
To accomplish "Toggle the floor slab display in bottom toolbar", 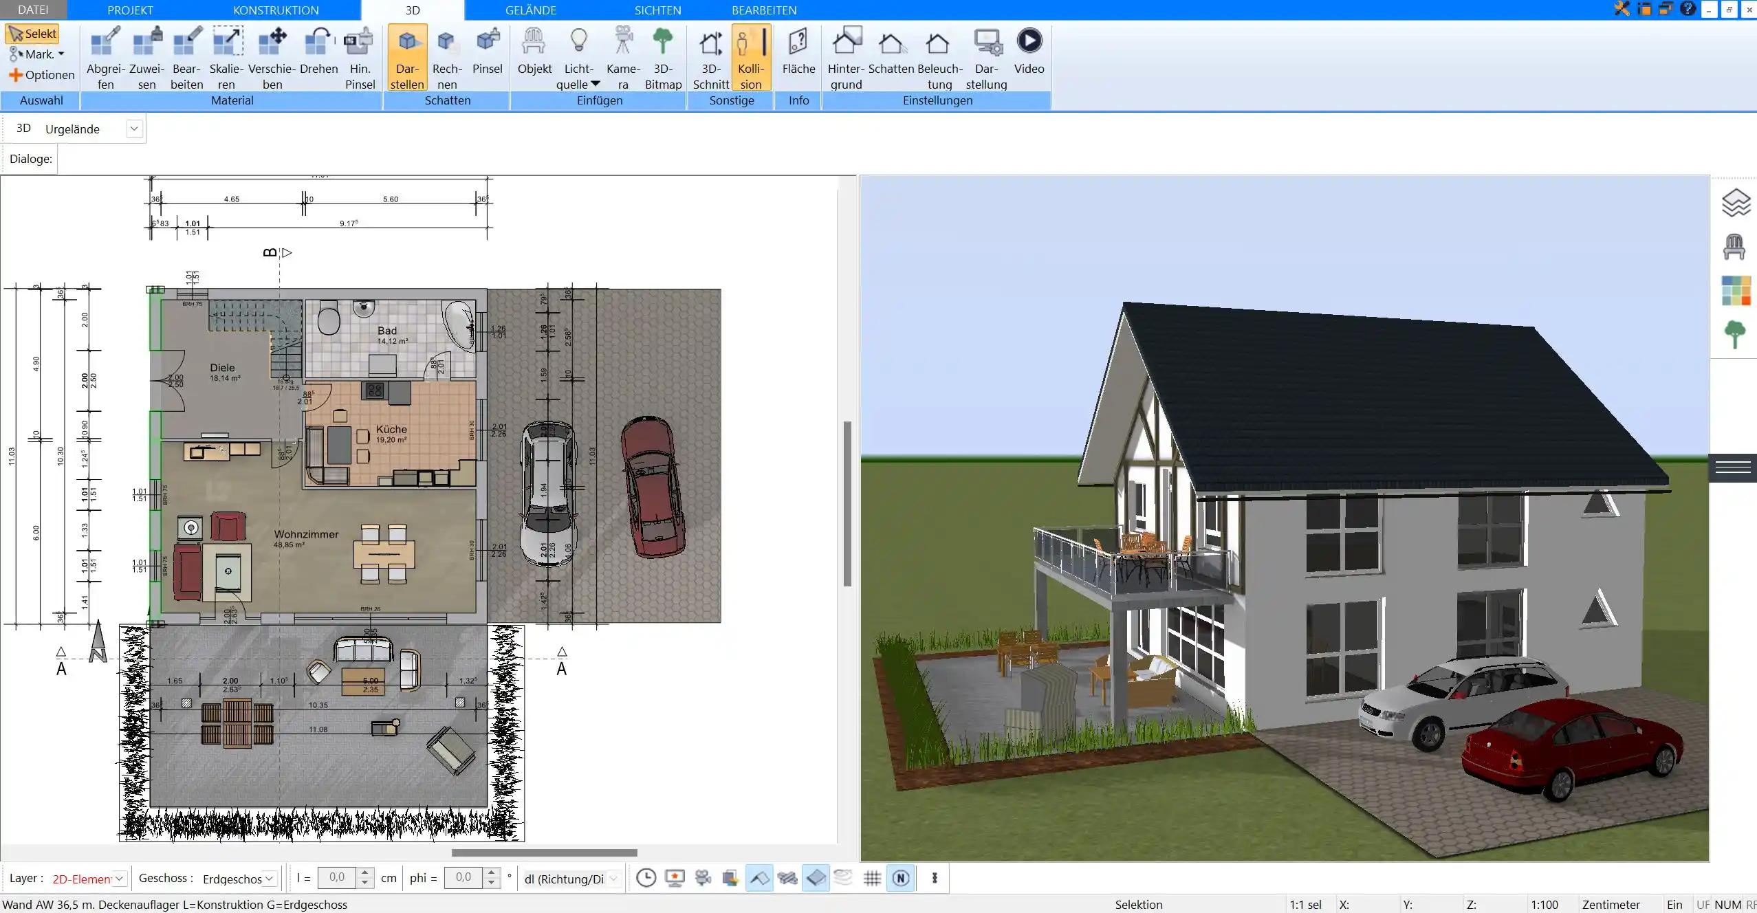I will [x=816, y=878].
